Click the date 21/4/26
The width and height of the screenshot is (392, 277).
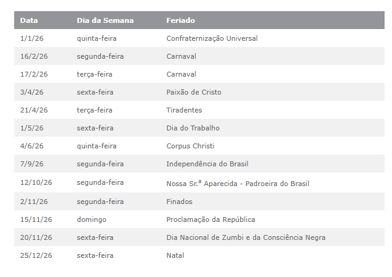[x=34, y=110]
